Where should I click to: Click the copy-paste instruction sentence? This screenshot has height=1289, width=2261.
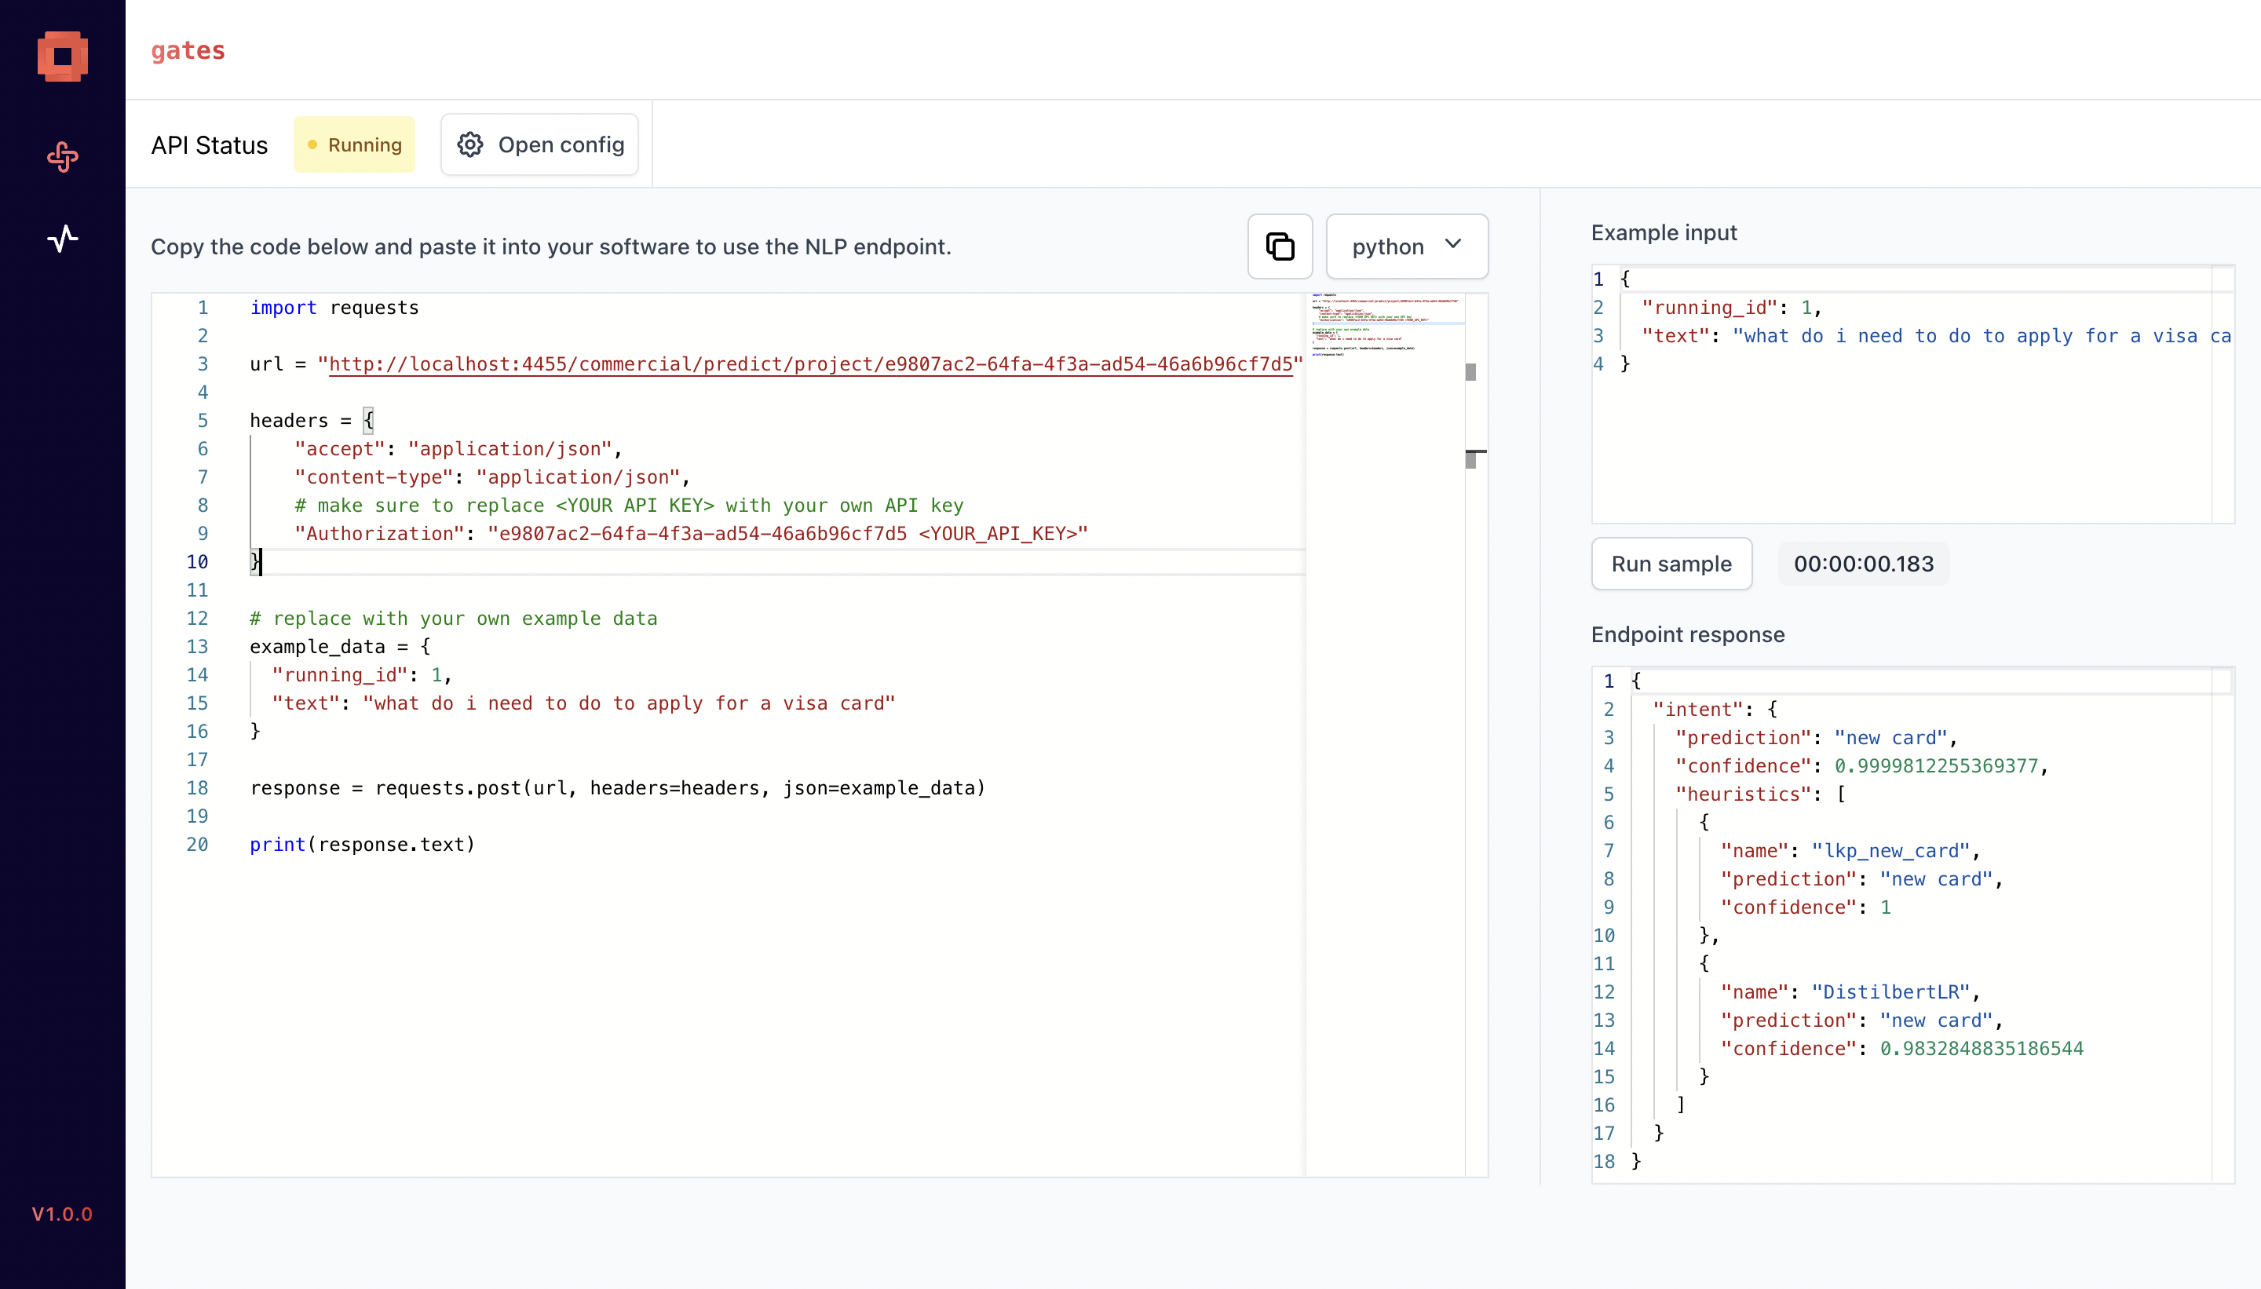click(550, 247)
